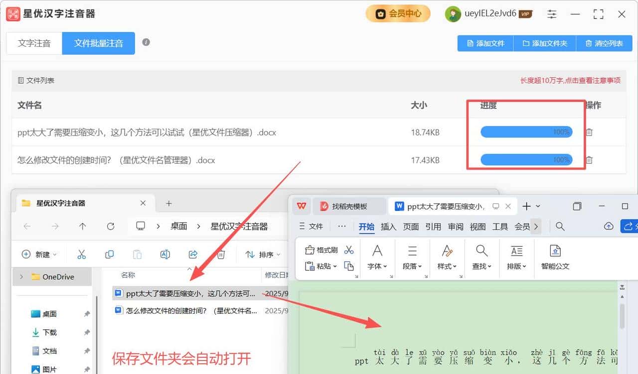Refresh the File Explorer view
The width and height of the screenshot is (638, 374).
[x=110, y=226]
